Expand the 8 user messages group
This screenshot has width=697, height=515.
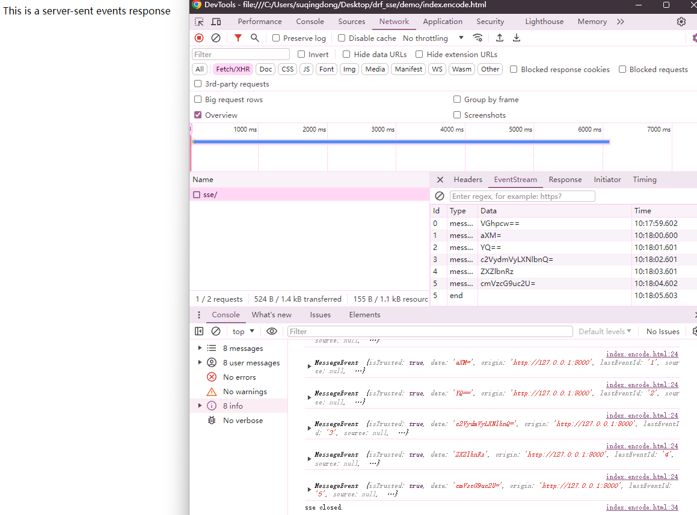click(200, 362)
